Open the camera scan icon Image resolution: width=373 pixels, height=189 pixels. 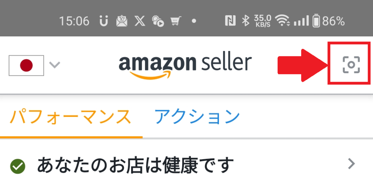(x=351, y=65)
